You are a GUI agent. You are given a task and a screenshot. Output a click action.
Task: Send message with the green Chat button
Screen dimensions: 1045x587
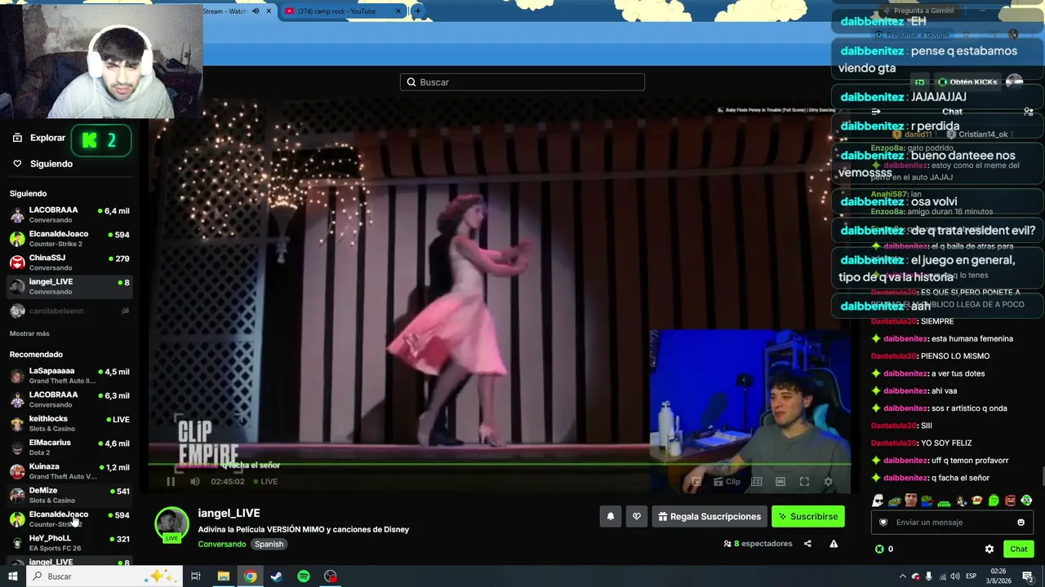(1018, 549)
